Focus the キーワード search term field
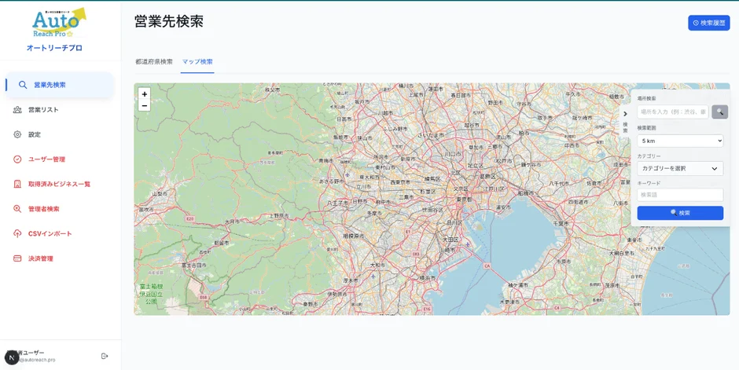Viewport: 739px width, 370px height. (x=680, y=195)
